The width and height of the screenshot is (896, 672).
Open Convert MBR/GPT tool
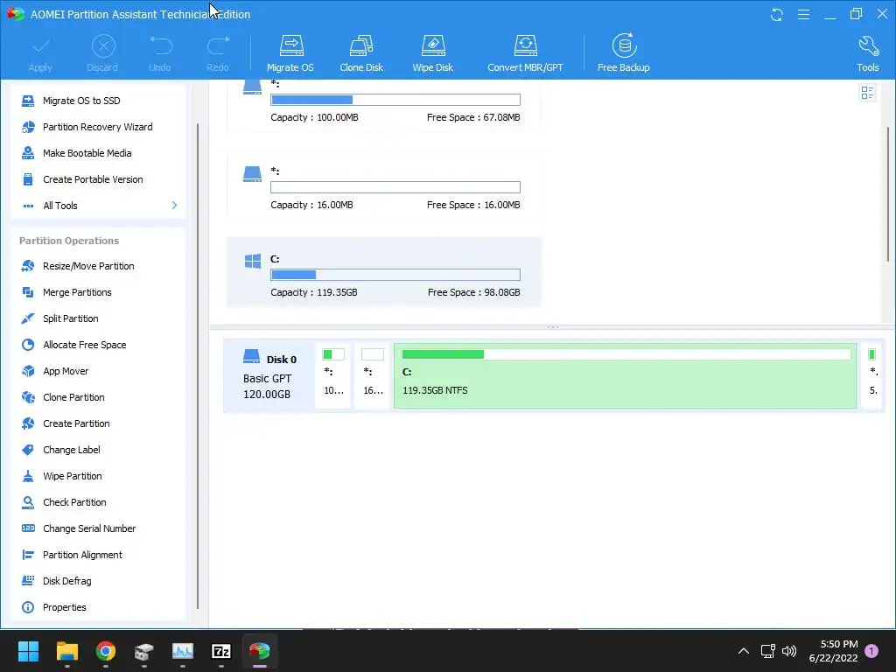525,53
